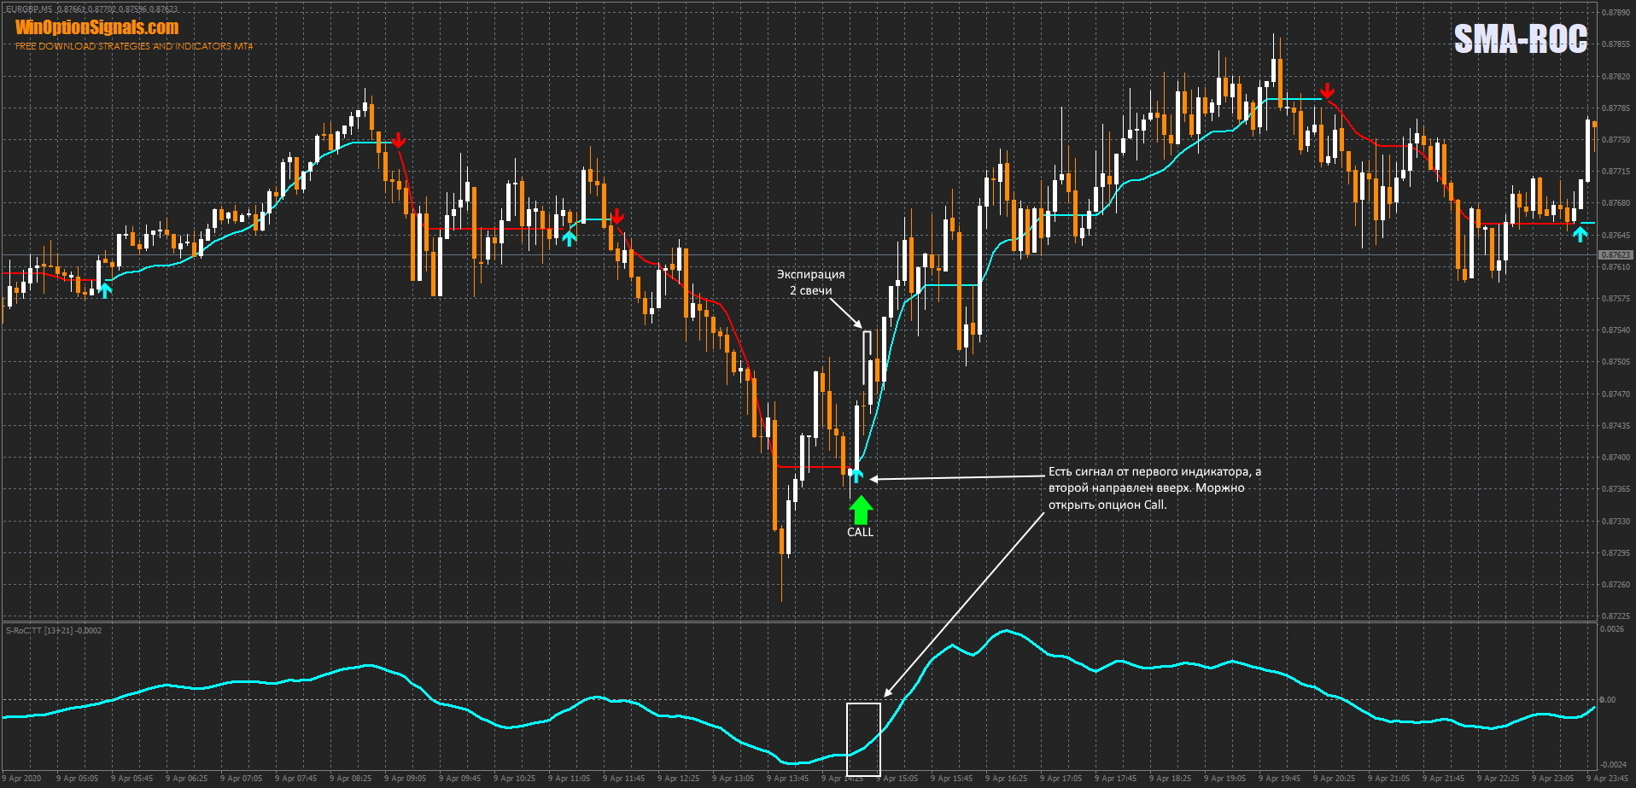The width and height of the screenshot is (1636, 788).
Task: Click the cyan up arrow near 9 Apr 11:05
Action: (569, 237)
